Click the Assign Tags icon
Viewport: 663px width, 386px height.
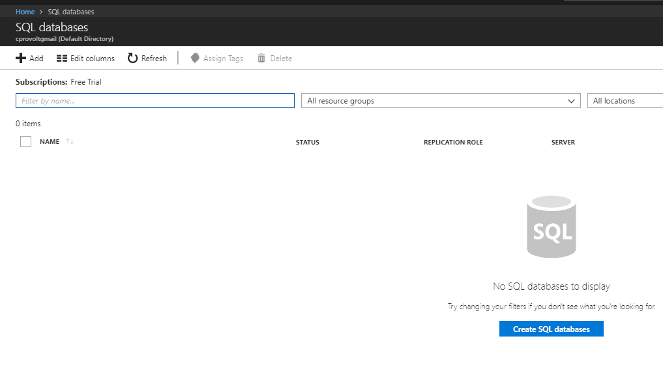[x=195, y=58]
